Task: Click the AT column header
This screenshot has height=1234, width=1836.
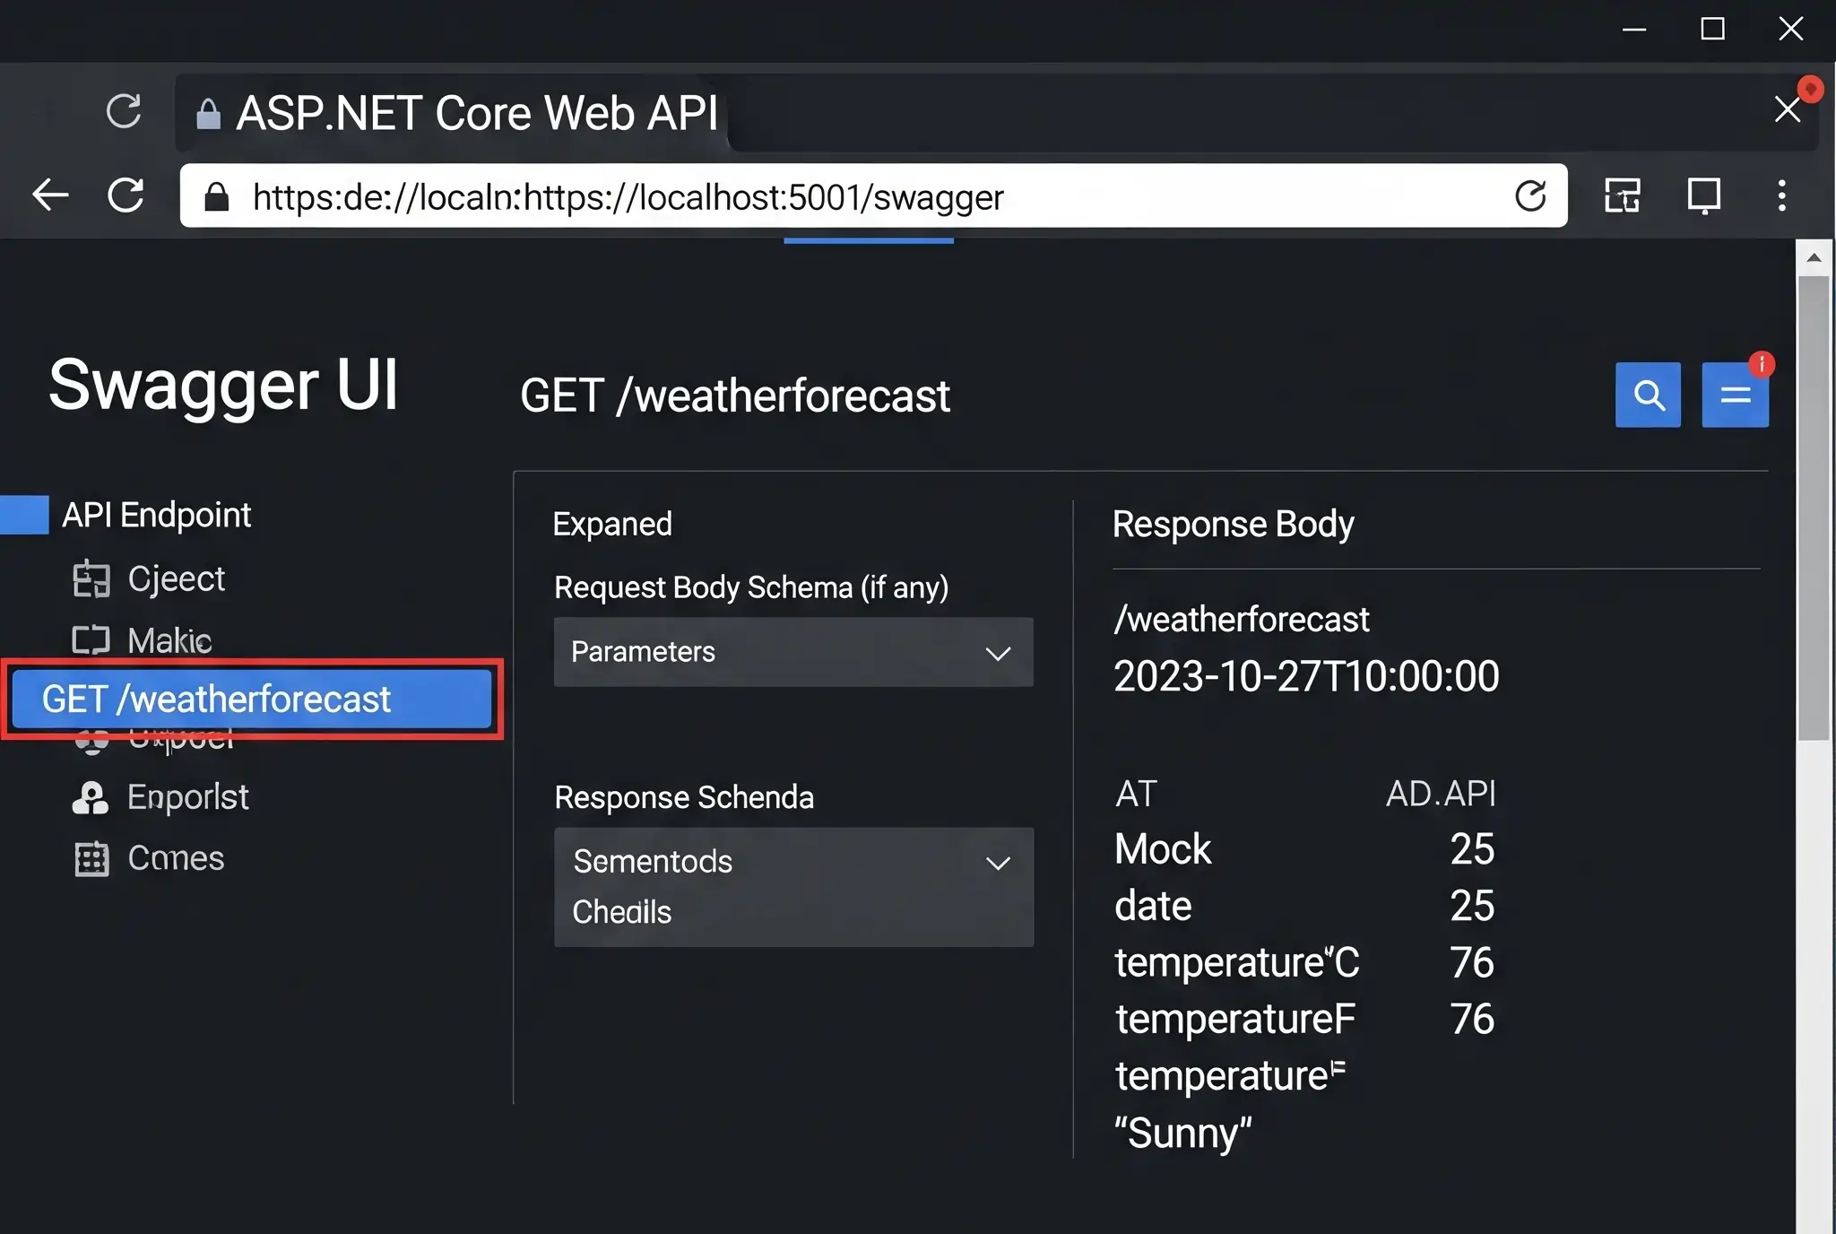Action: [1136, 794]
